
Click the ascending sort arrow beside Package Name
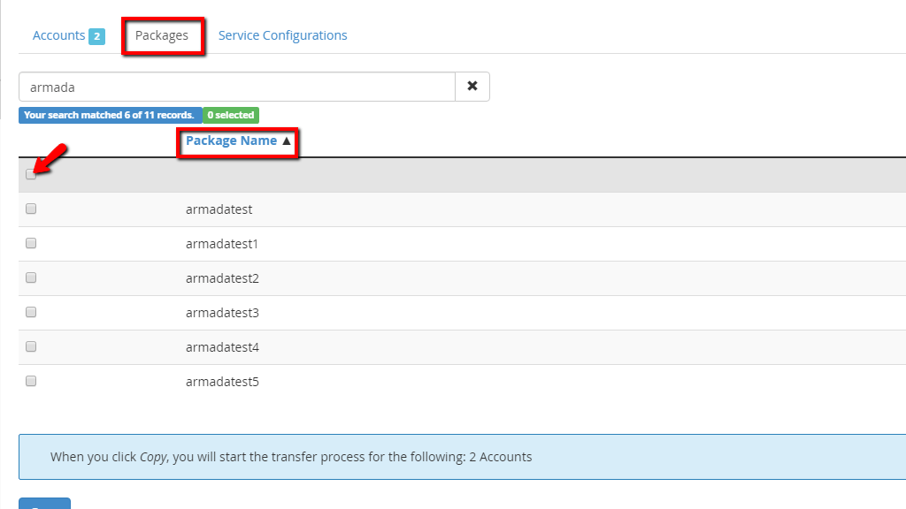tap(287, 141)
